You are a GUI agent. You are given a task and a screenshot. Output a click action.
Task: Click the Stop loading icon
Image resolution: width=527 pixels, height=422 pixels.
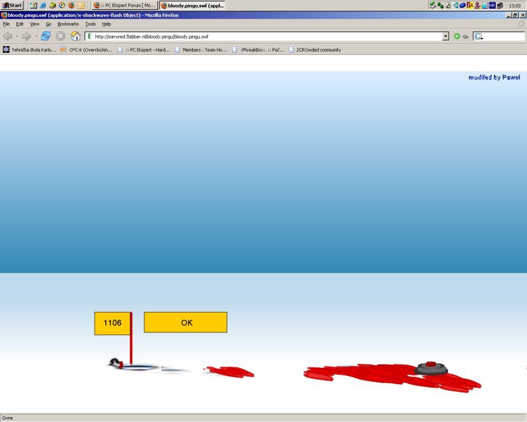60,36
